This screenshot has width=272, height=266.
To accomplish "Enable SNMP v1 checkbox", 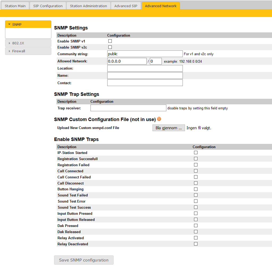I will tap(110, 41).
